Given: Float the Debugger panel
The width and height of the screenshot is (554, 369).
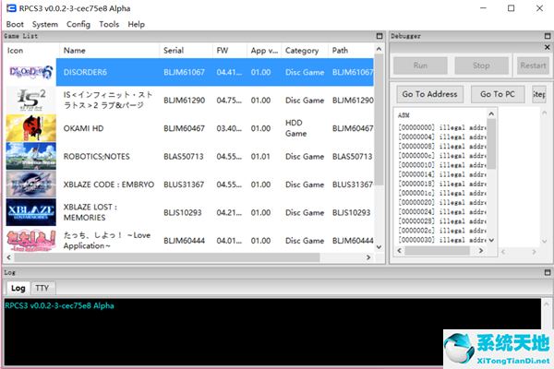Looking at the screenshot, I should (548, 36).
